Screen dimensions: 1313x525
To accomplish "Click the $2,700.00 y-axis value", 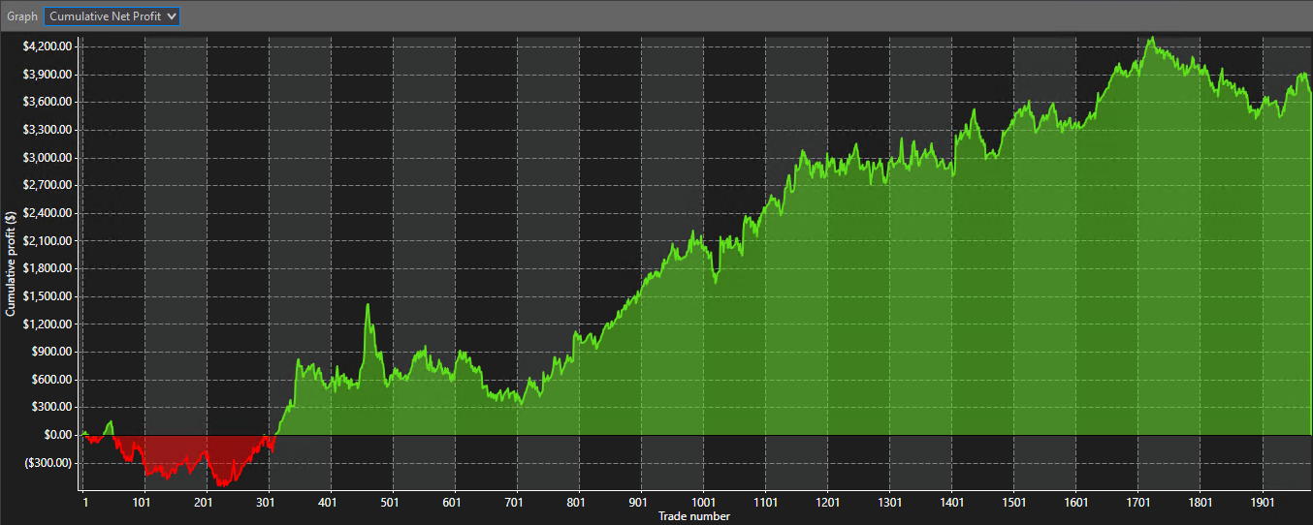I will [x=48, y=185].
